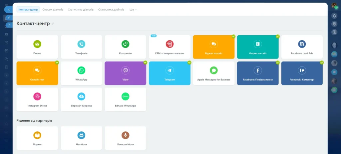
Task: Switch to Статистика дзвінків tab
Action: coord(111,10)
